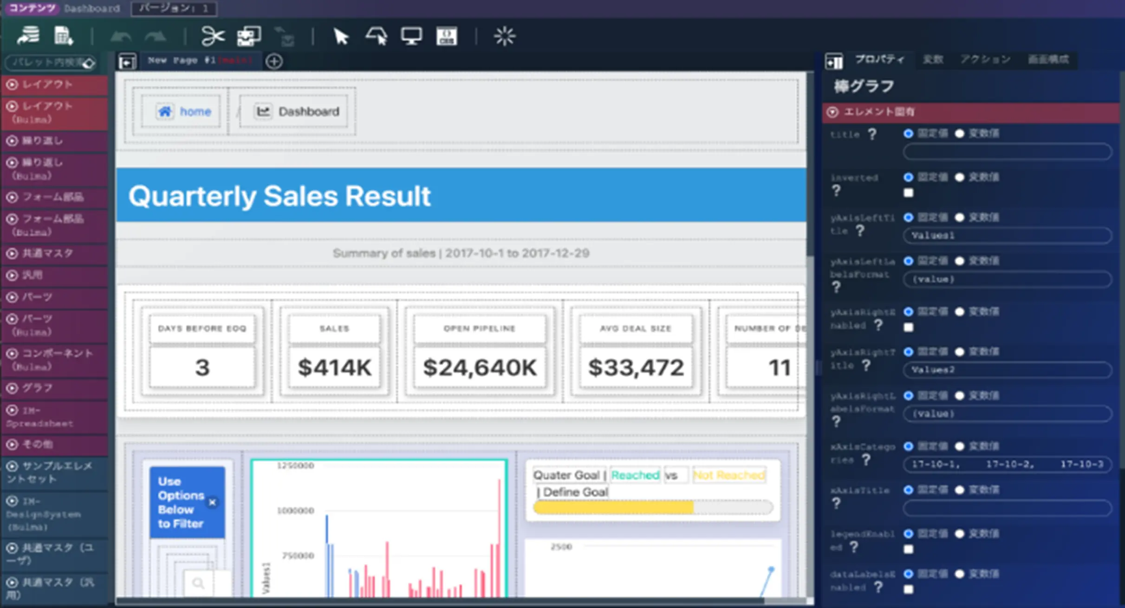Click the plus icon to add a new page
1125x608 pixels.
[x=274, y=61]
